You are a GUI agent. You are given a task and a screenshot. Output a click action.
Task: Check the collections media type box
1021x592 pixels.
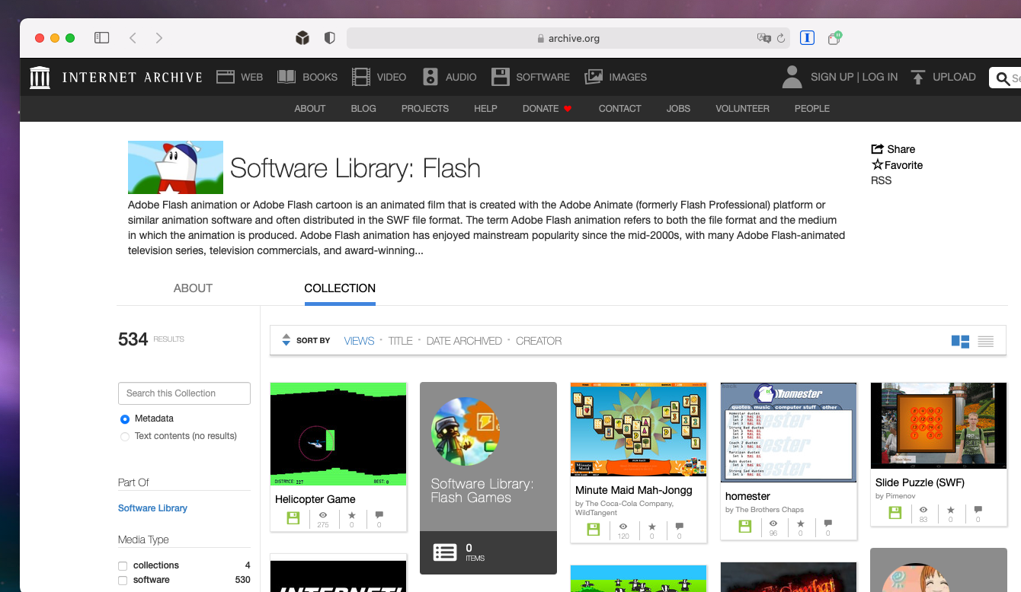click(123, 565)
